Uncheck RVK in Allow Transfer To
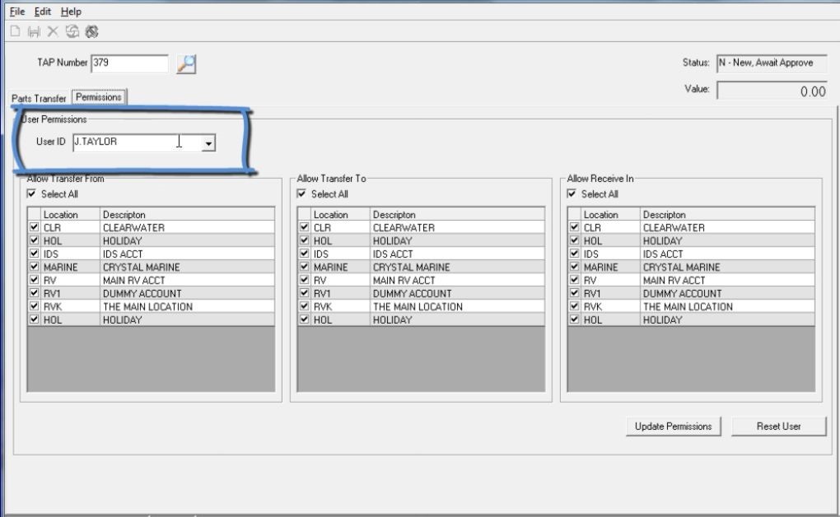 (x=304, y=306)
